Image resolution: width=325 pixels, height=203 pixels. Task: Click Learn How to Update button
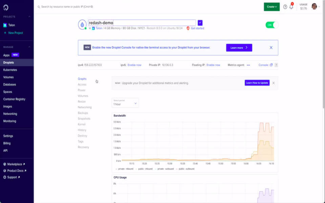tap(257, 83)
